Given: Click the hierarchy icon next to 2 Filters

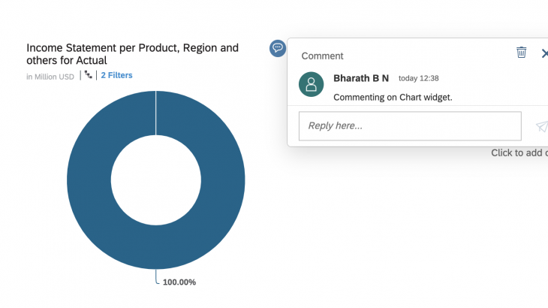Looking at the screenshot, I should coord(89,75).
